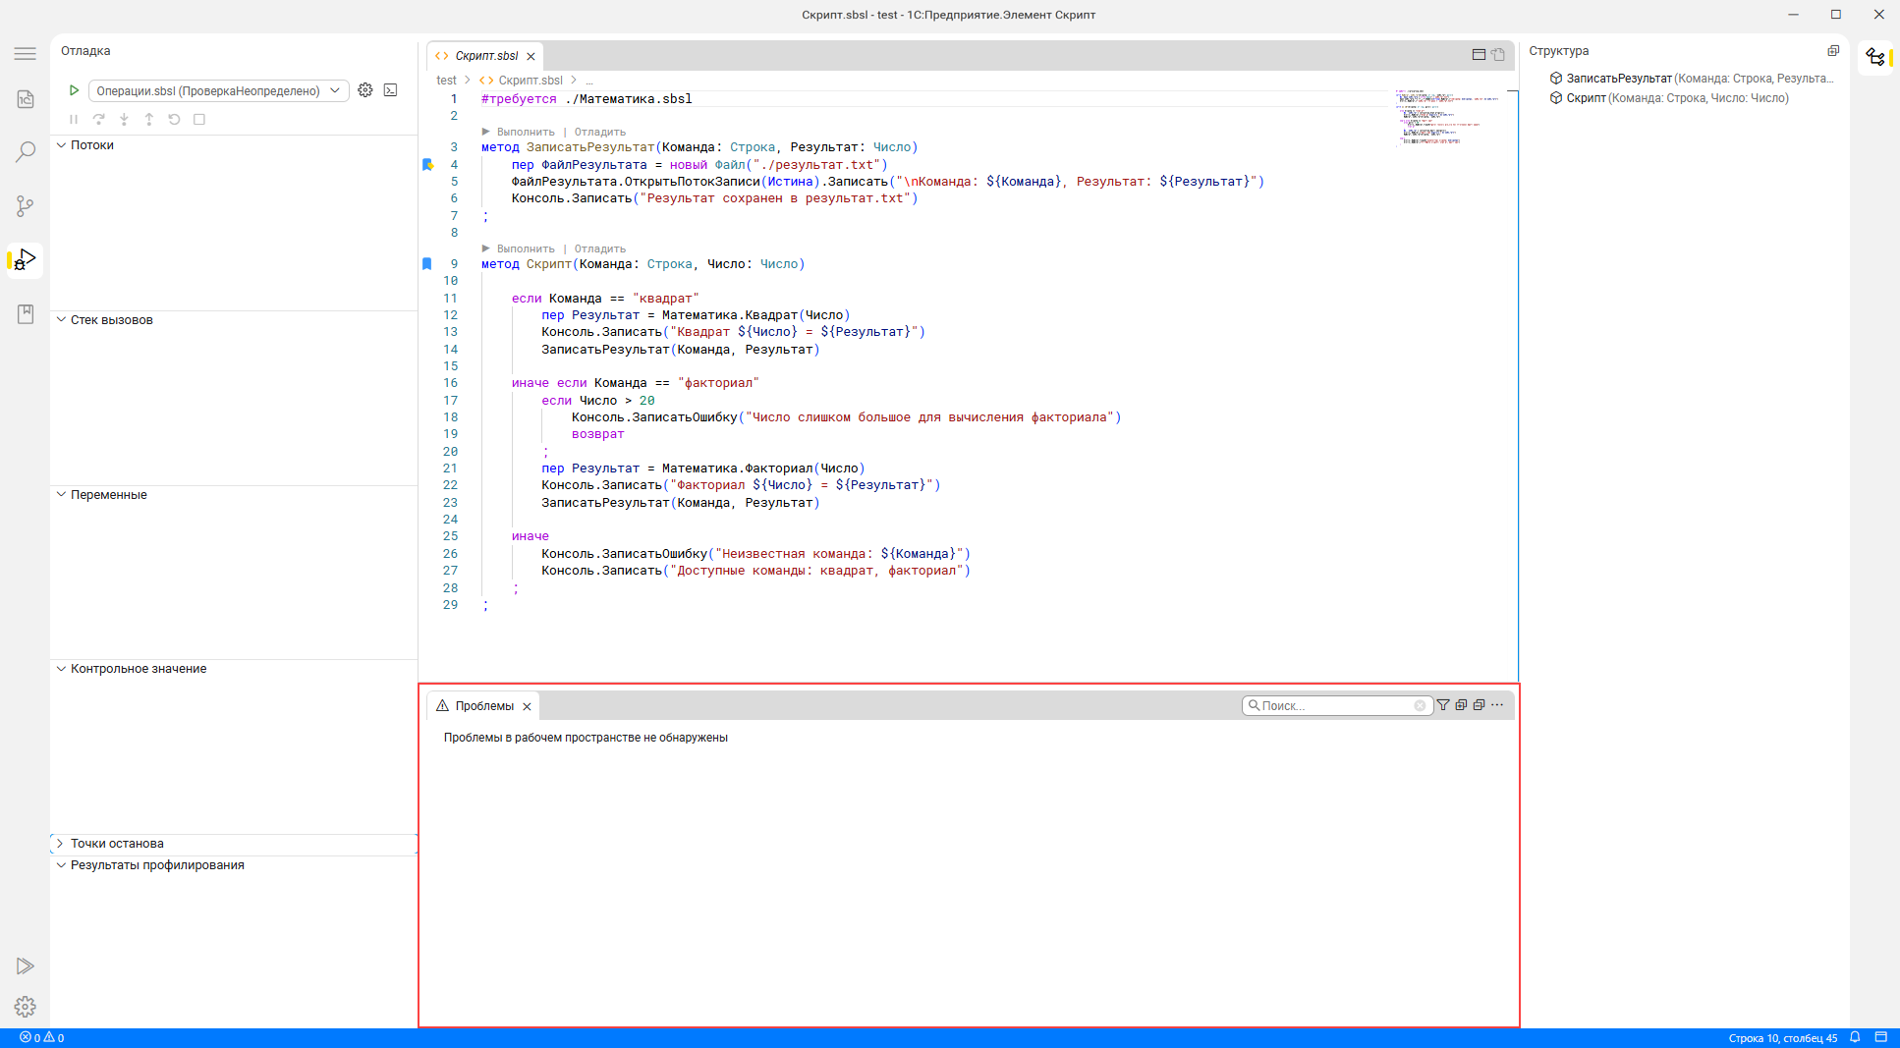The image size is (1900, 1048).
Task: Collapse the Переменные section
Action: pyautogui.click(x=108, y=495)
